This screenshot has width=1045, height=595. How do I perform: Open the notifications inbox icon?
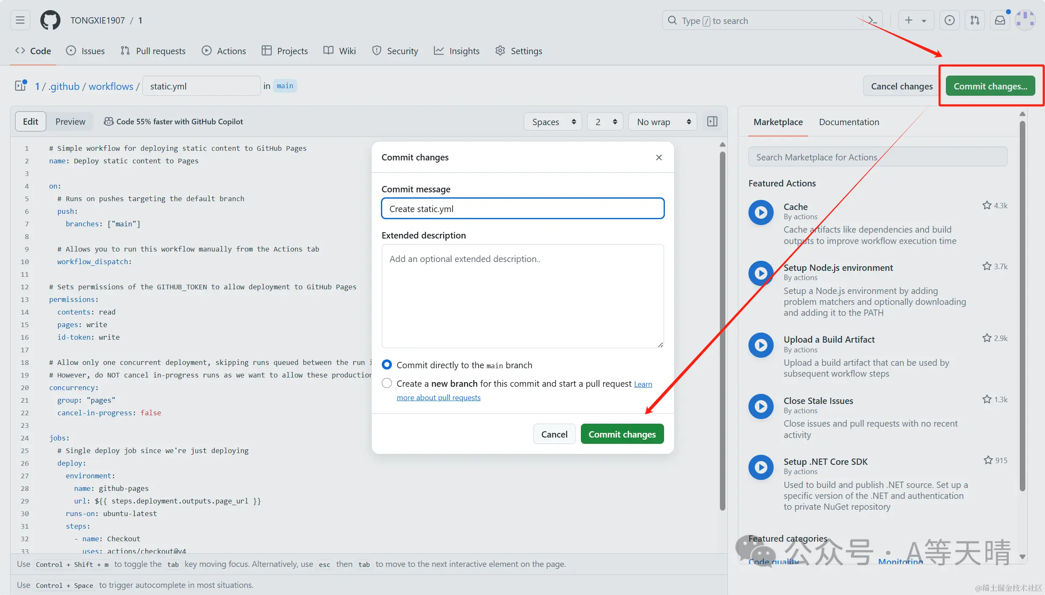pos(1000,20)
